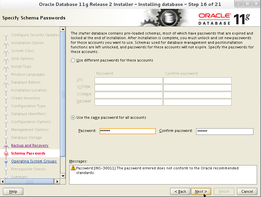Click 'System Class' step text

point(23,51)
